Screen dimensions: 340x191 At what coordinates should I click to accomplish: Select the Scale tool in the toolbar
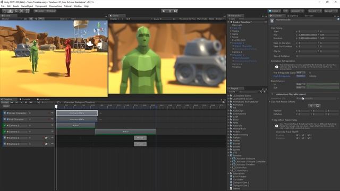click(x=22, y=11)
